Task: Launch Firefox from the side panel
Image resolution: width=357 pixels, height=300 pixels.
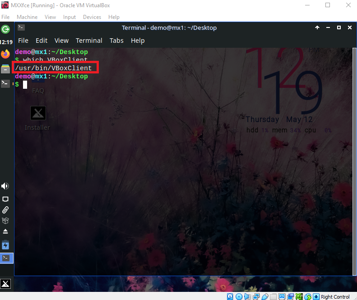Action: (x=5, y=54)
